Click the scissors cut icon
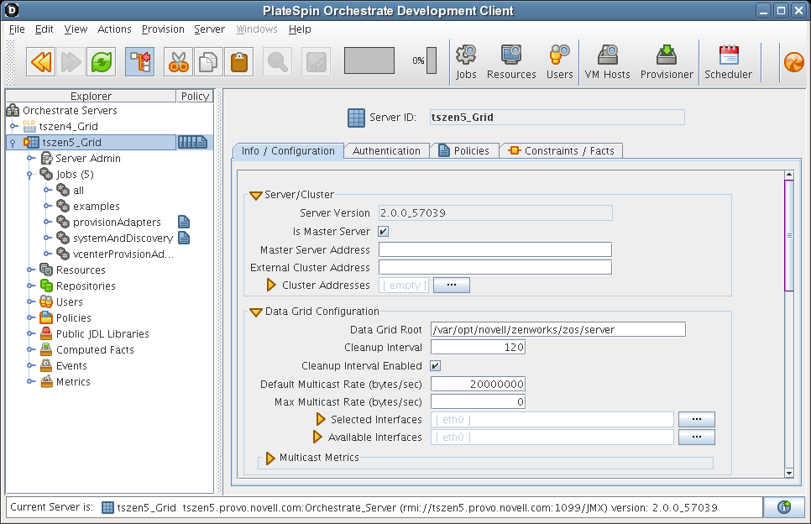Screen dimensions: 811x524 [x=178, y=61]
